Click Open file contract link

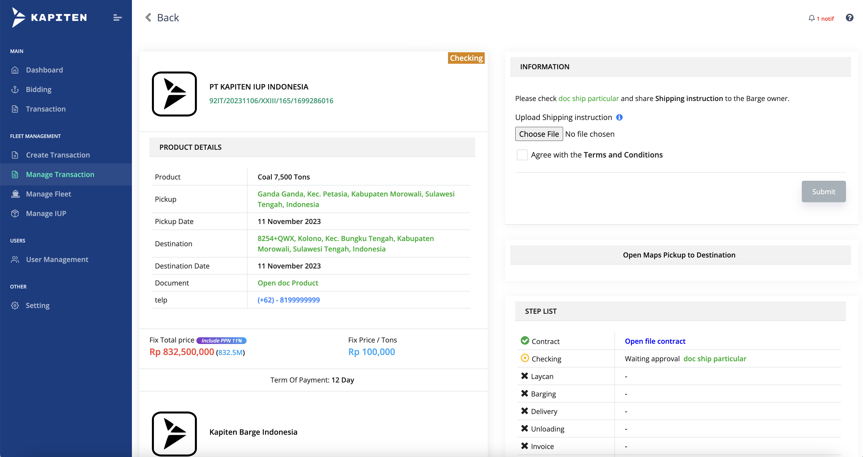click(655, 341)
